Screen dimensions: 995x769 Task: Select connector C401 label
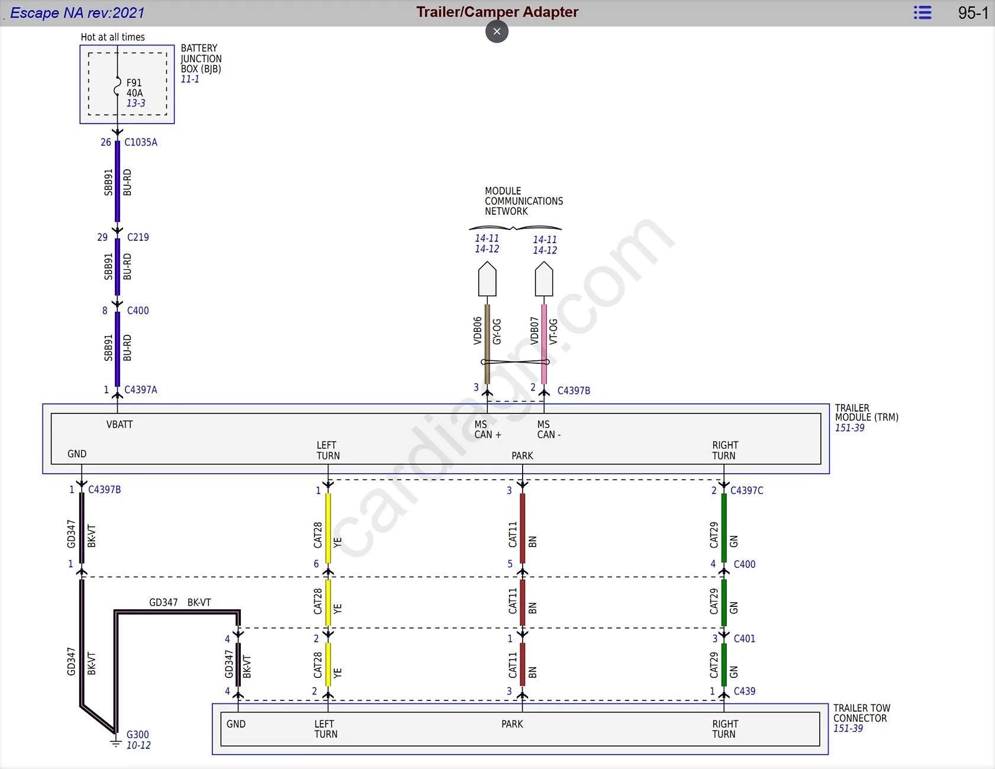745,638
